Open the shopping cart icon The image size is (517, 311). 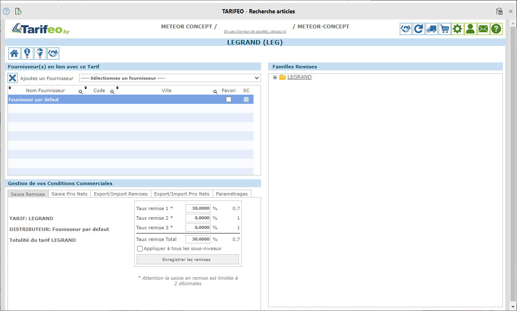click(x=445, y=29)
